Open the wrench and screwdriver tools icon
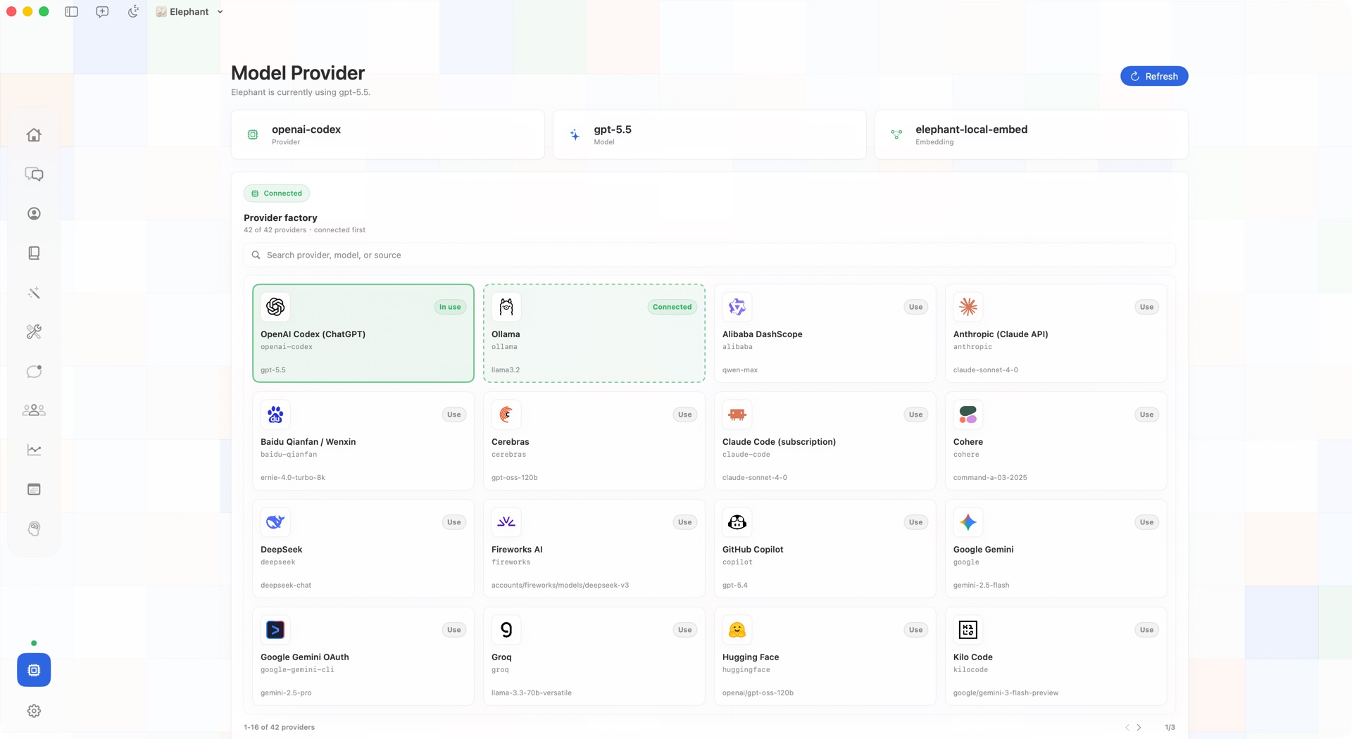The width and height of the screenshot is (1352, 739). [34, 331]
